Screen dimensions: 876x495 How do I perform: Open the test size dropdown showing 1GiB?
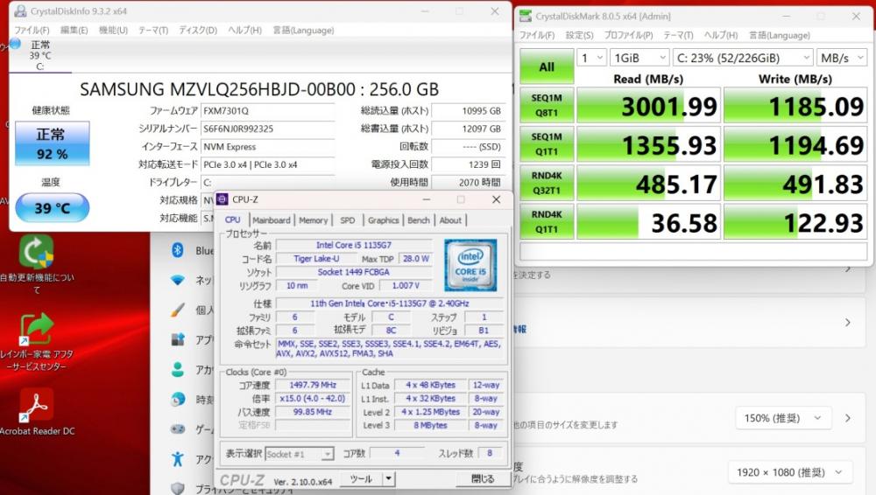tap(639, 58)
